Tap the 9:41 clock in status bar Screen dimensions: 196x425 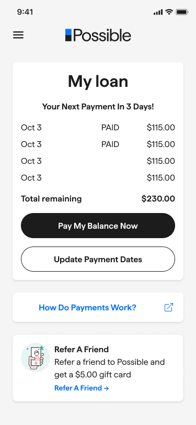click(x=25, y=12)
